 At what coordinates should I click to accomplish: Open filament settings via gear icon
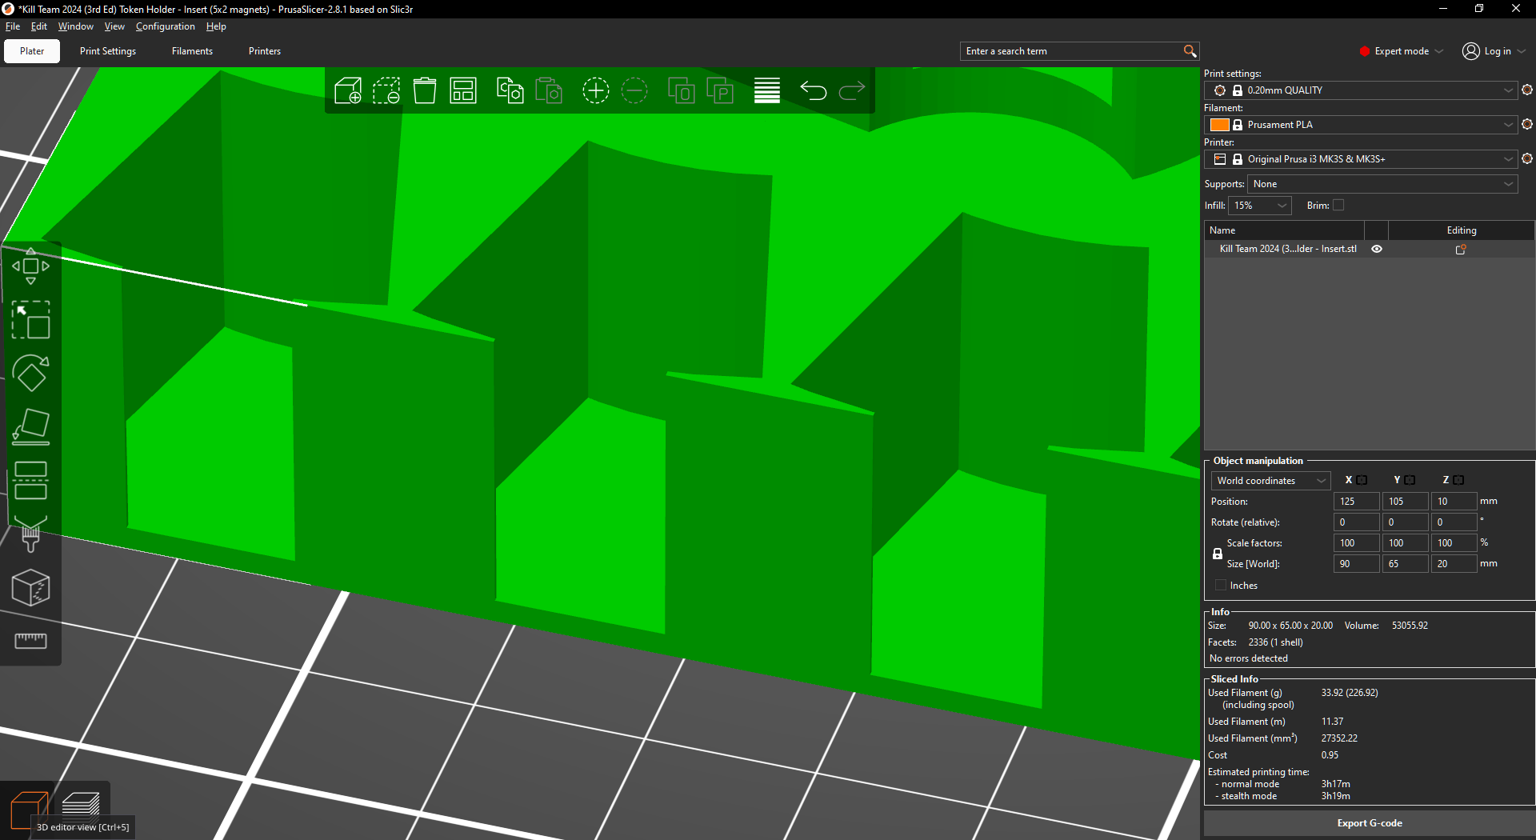(x=1527, y=125)
